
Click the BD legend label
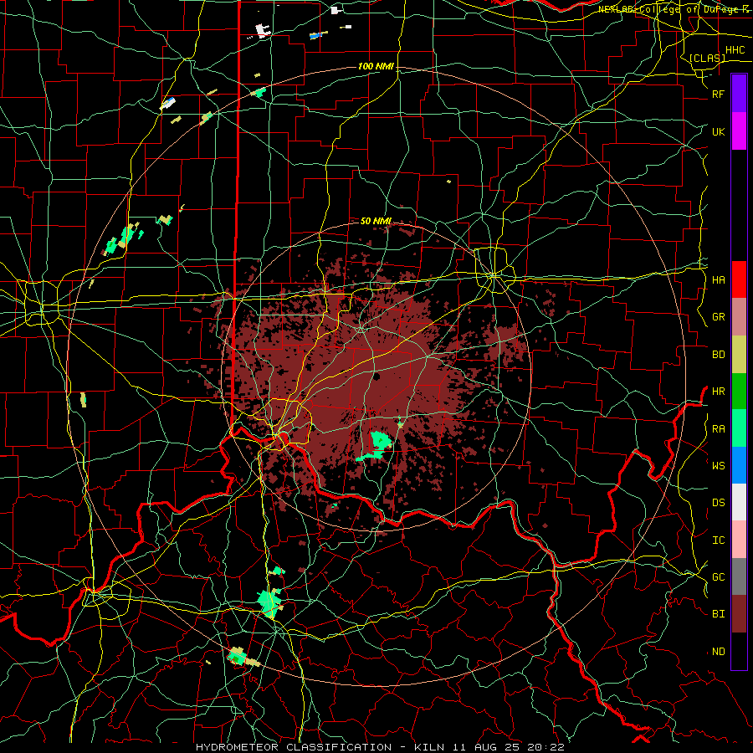718,355
